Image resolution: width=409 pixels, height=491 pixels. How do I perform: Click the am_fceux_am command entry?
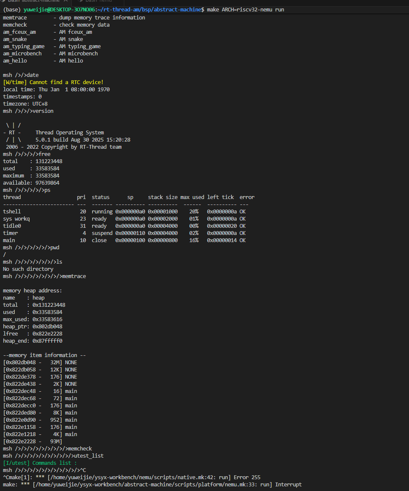[x=19, y=32]
